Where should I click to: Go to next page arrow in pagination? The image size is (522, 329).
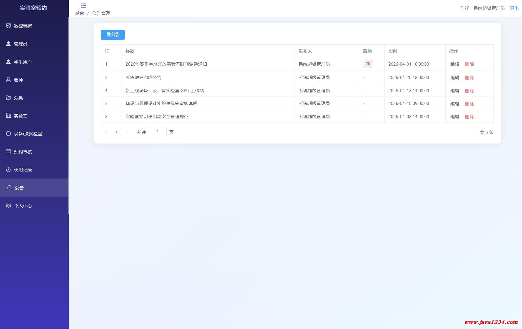pos(127,132)
